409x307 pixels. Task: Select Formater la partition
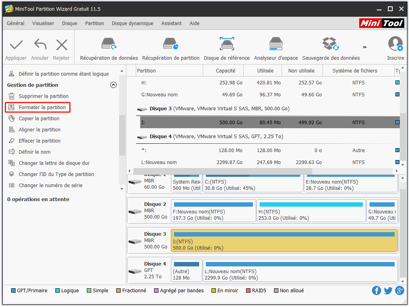coord(37,107)
